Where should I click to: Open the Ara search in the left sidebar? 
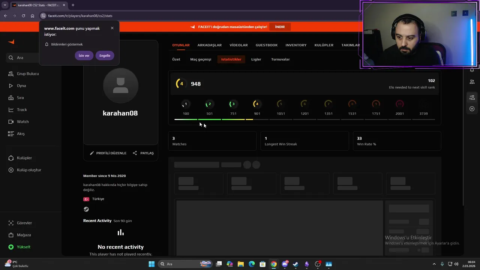[22, 58]
